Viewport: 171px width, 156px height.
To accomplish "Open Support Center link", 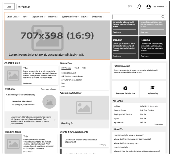I will [x=120, y=110].
